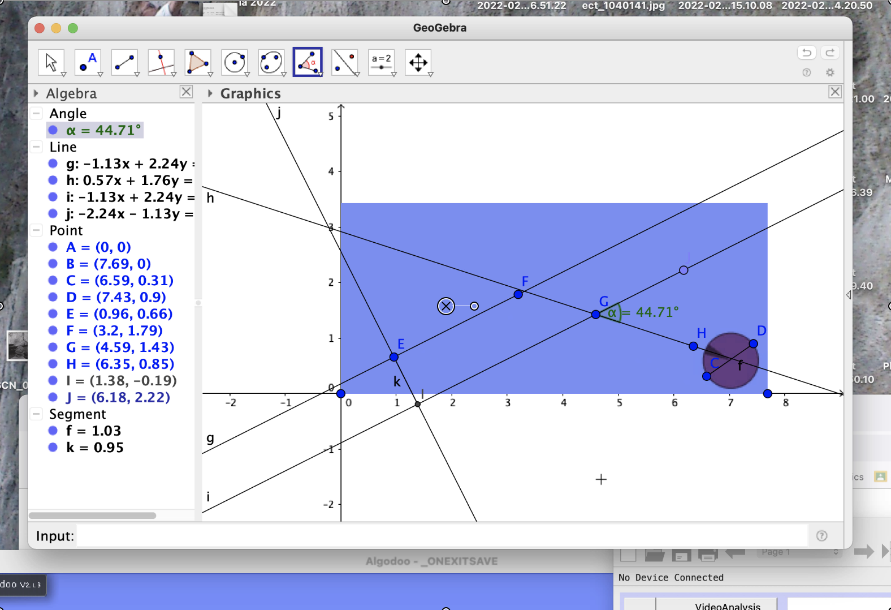Collapse the Point category
Screen dimensions: 891x610
37,230
